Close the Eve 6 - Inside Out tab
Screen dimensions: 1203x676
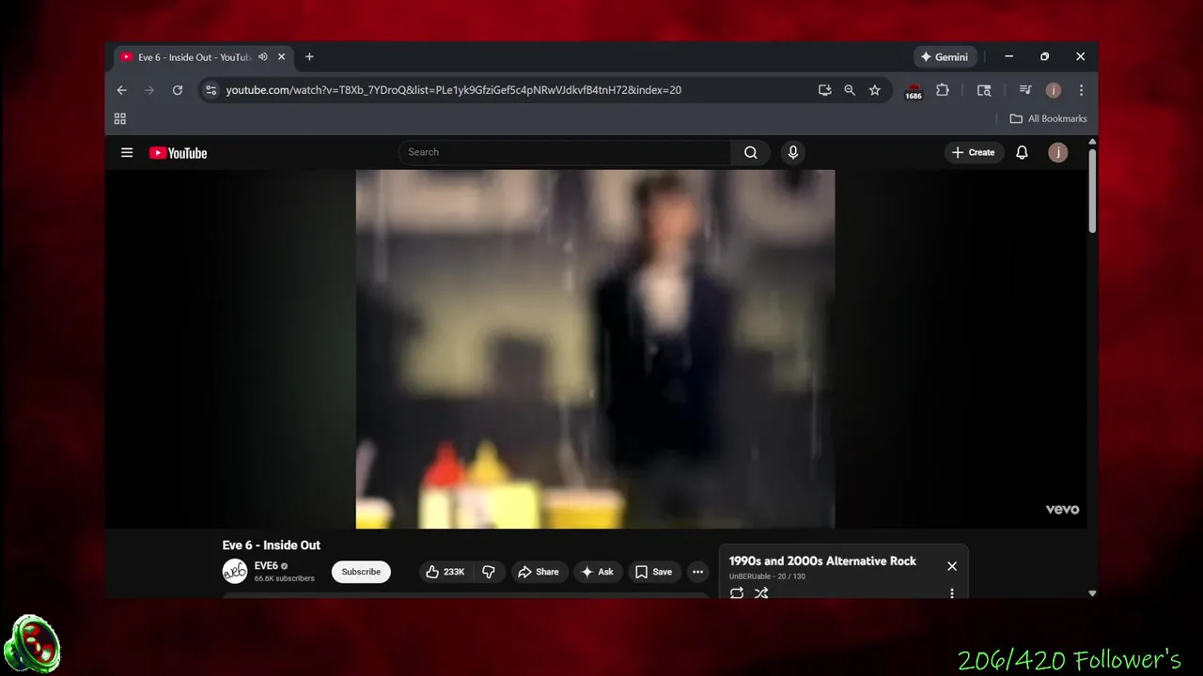(281, 57)
